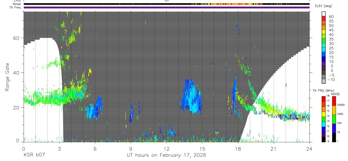Click the white top swatch of the ELEV color bar
Image resolution: width=348 pixels, height=161 pixels.
[324, 14]
